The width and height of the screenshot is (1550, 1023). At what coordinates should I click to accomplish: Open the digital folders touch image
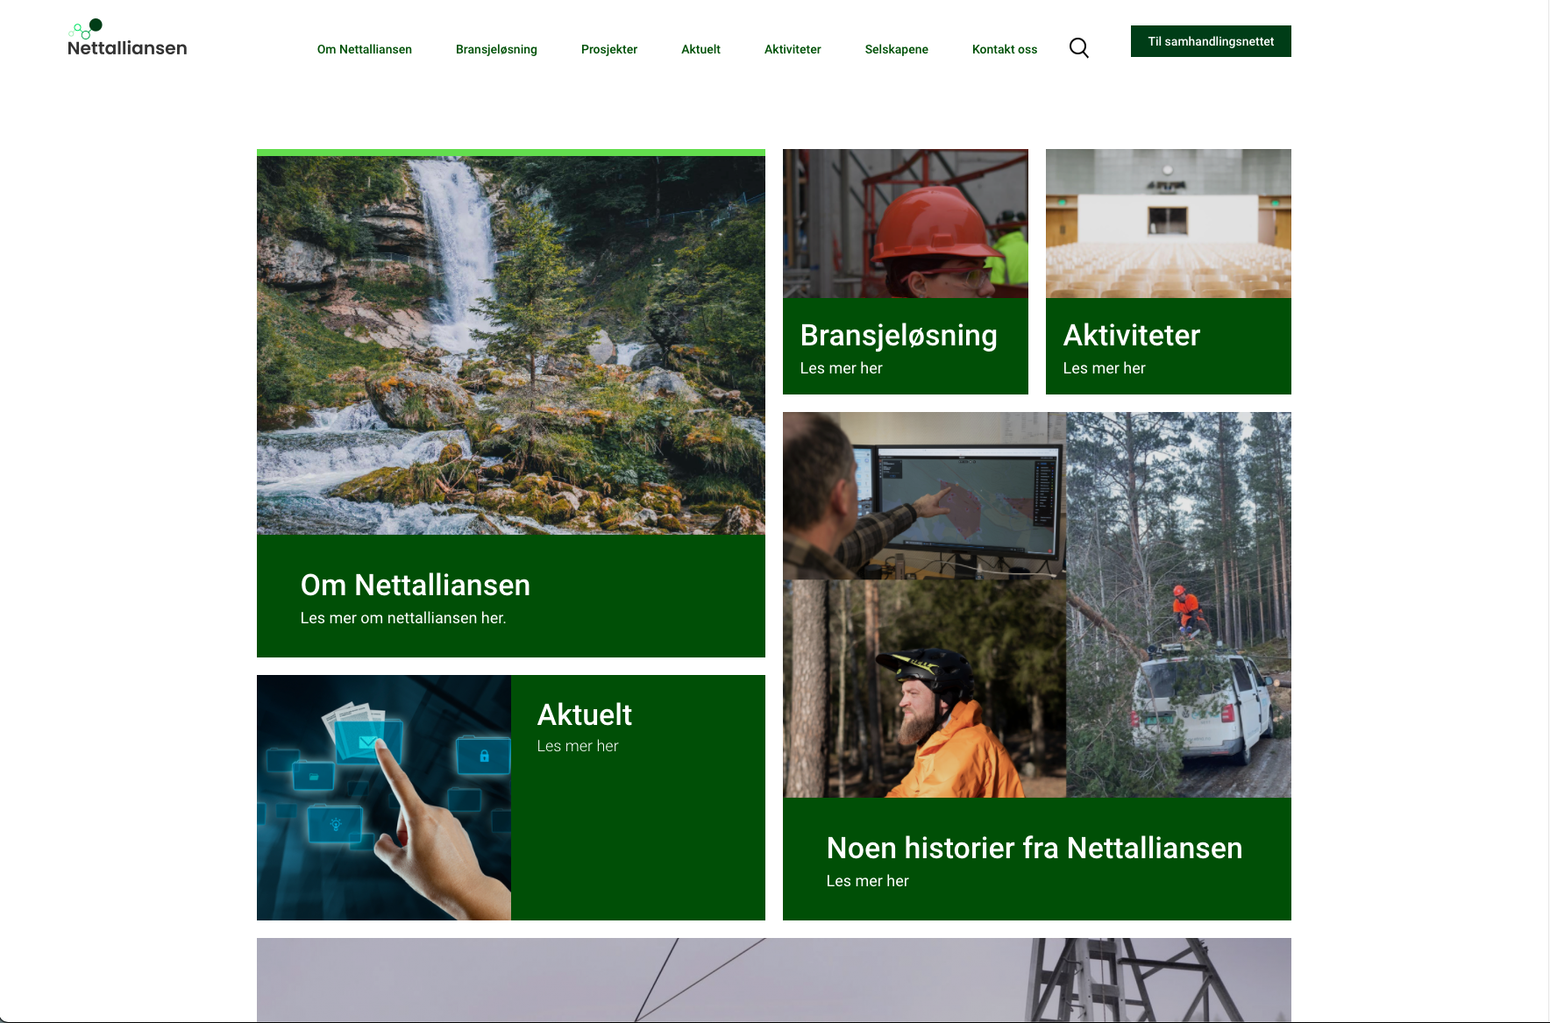(x=384, y=798)
